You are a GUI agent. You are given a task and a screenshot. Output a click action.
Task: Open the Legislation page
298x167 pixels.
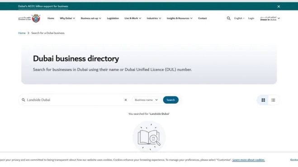pos(113,18)
